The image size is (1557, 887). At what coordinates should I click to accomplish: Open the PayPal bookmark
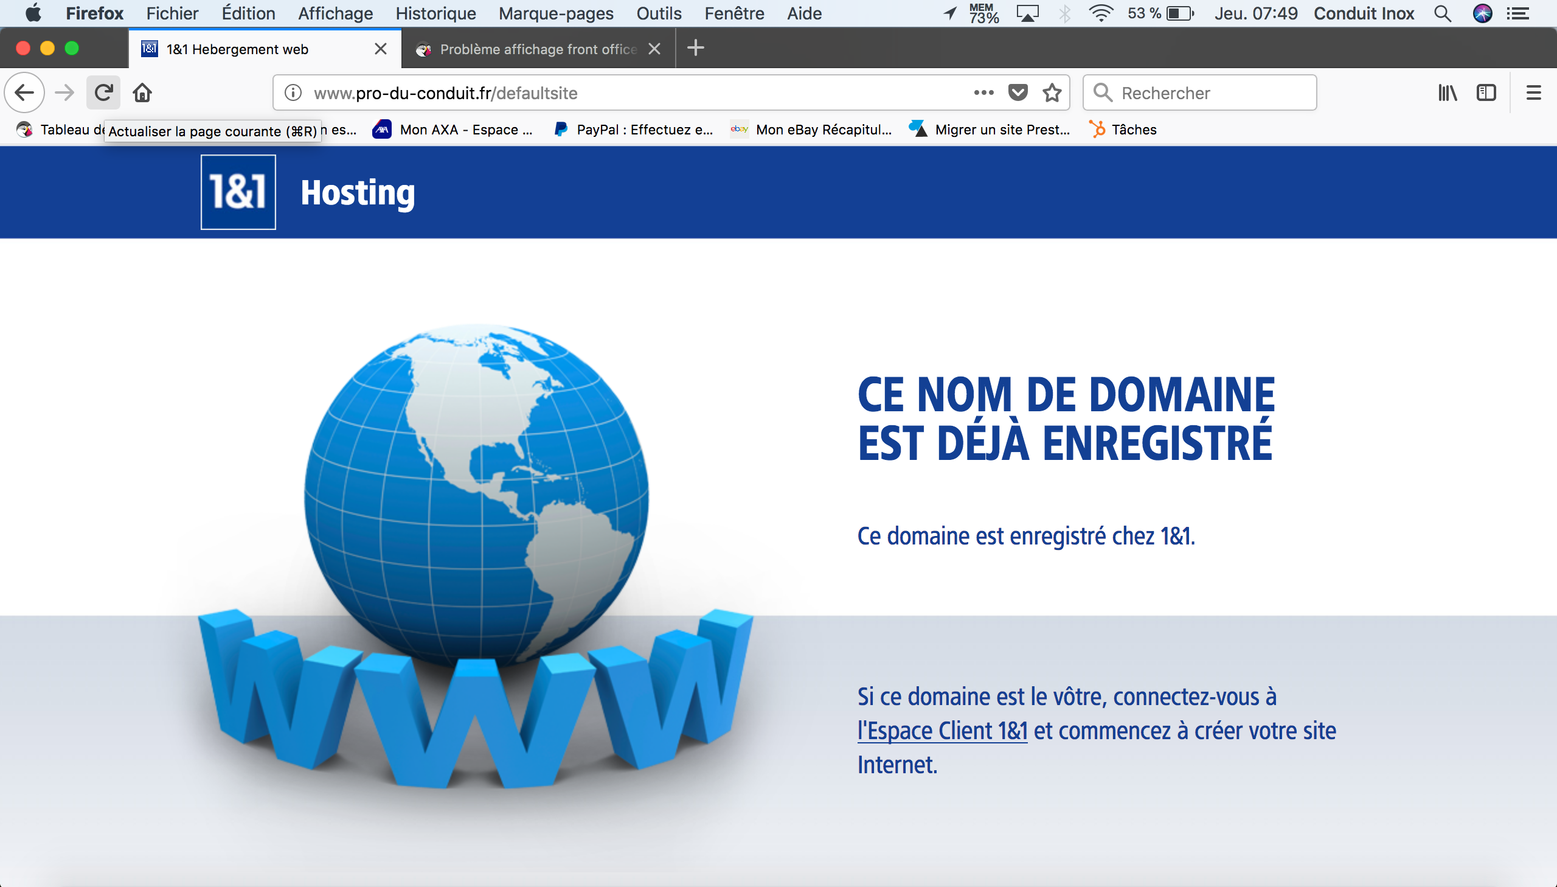(633, 129)
